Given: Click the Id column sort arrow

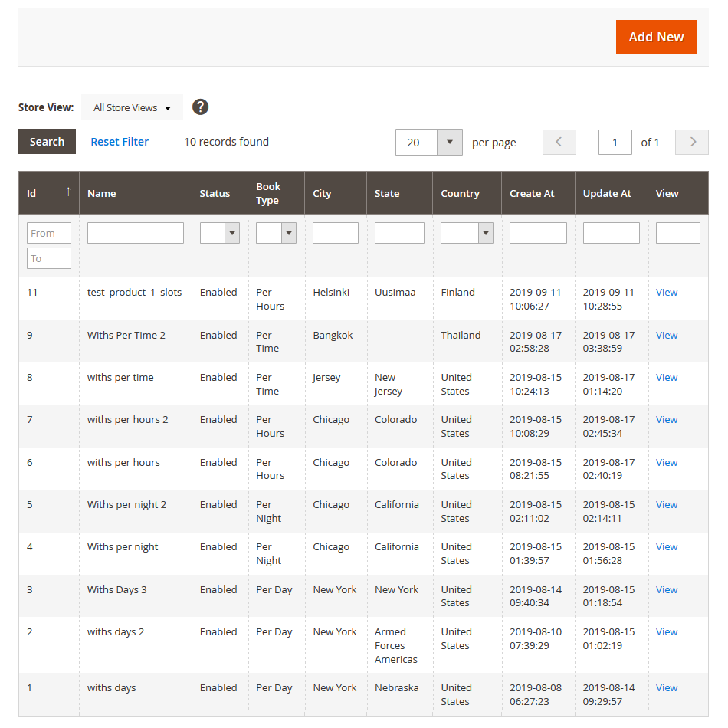Looking at the screenshot, I should pyautogui.click(x=68, y=192).
